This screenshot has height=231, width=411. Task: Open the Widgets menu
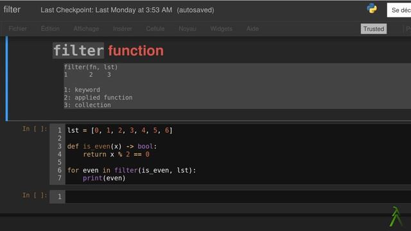click(x=221, y=29)
